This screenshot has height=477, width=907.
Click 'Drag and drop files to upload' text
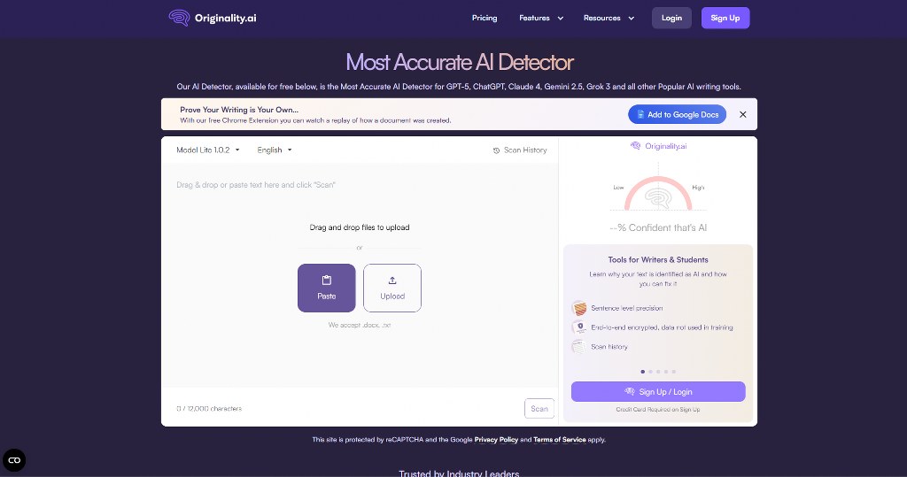(360, 227)
